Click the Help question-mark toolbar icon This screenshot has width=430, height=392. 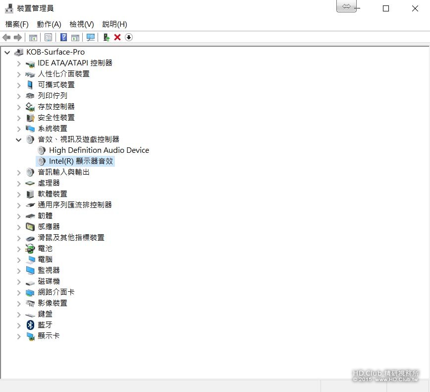[63, 37]
